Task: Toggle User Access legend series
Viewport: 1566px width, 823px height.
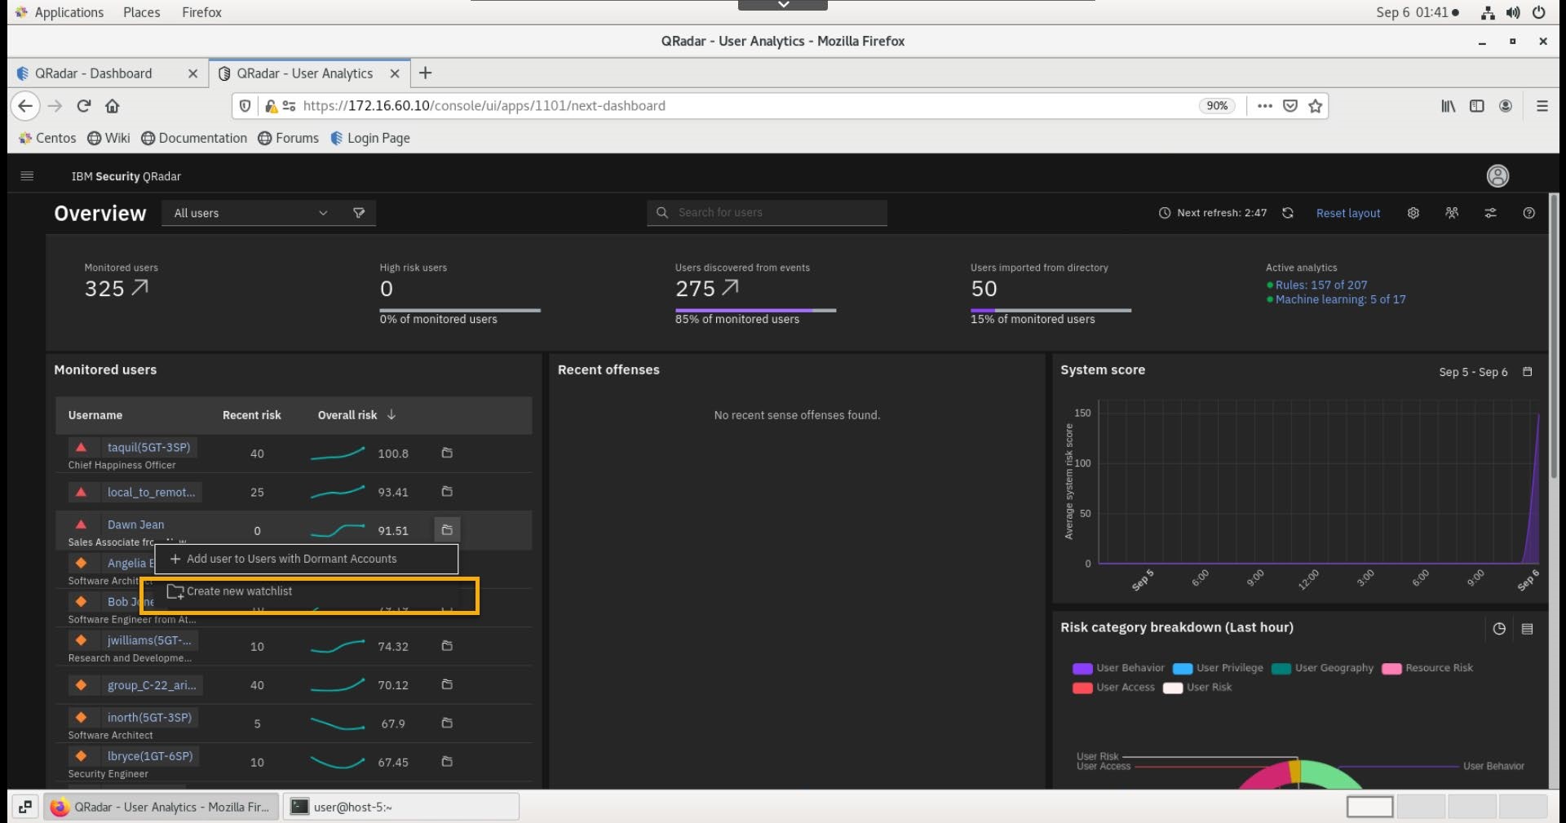Action: tap(1113, 688)
